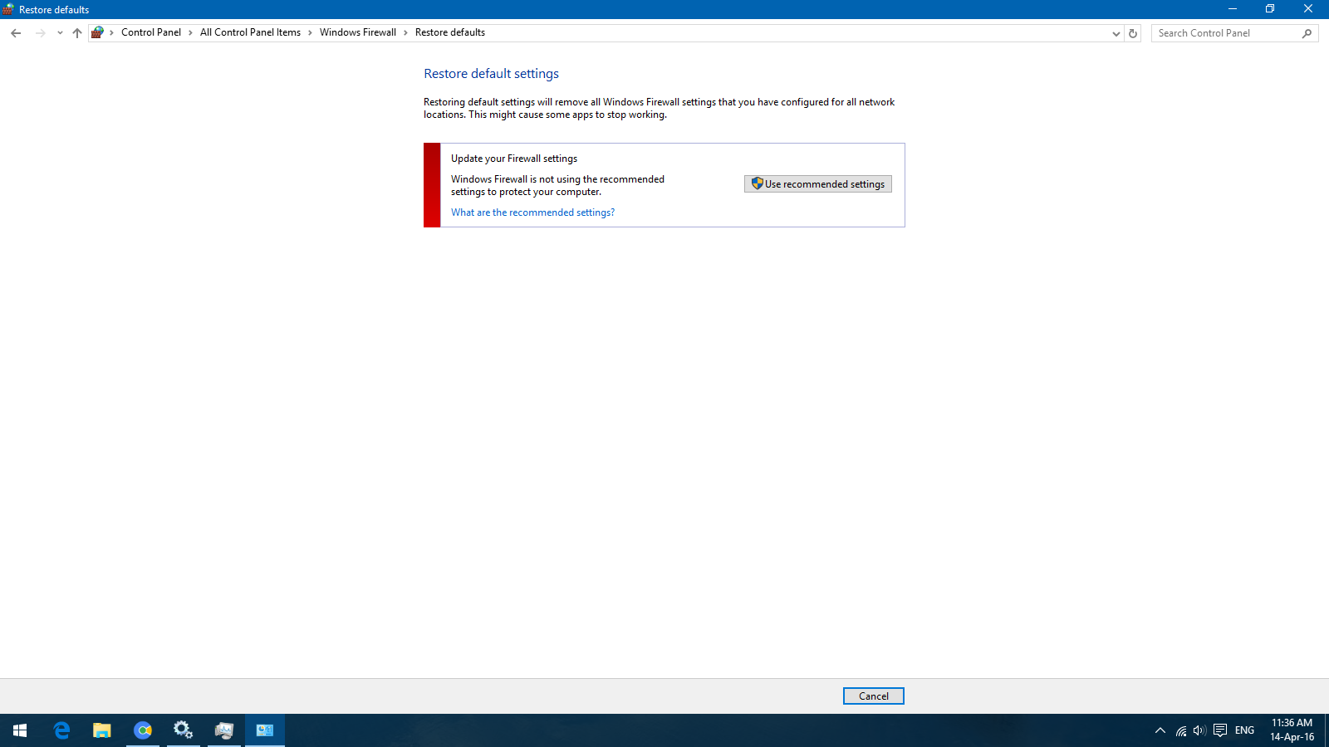Select the active Control Panel taskbar button

pyautogui.click(x=265, y=730)
